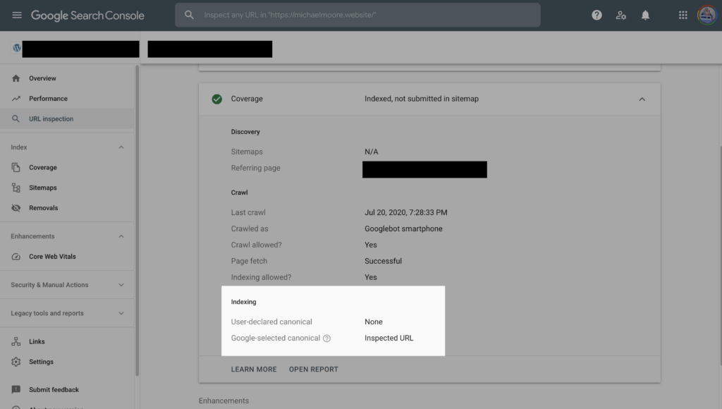
Task: Open Removals in sidebar
Action: 67,208
